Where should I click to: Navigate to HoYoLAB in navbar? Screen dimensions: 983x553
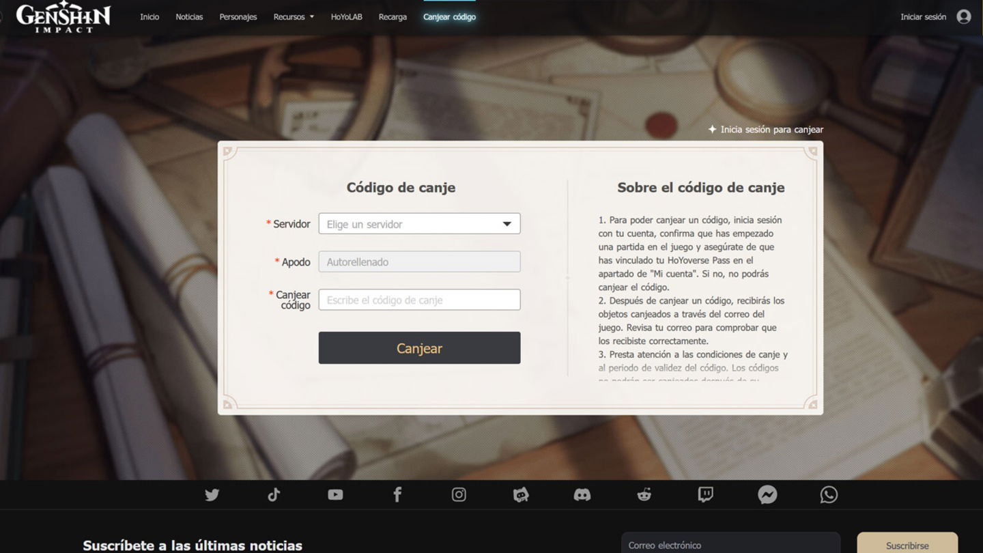pos(347,17)
